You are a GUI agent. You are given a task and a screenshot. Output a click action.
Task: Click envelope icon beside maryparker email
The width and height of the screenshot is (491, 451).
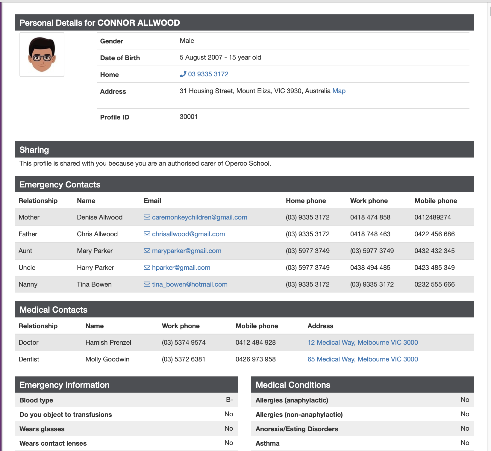[147, 251]
